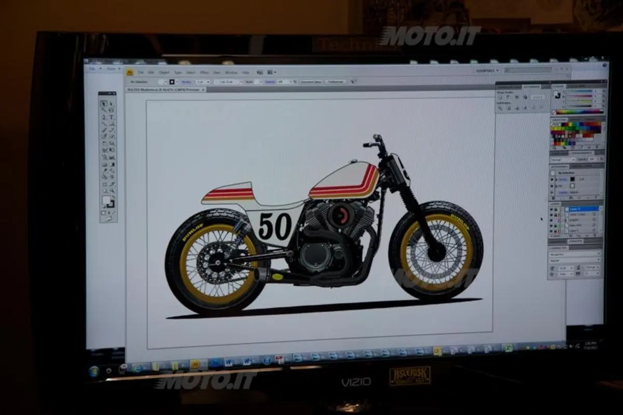Click the fill color box in Tools panel
623x415 pixels.
coord(106,199)
